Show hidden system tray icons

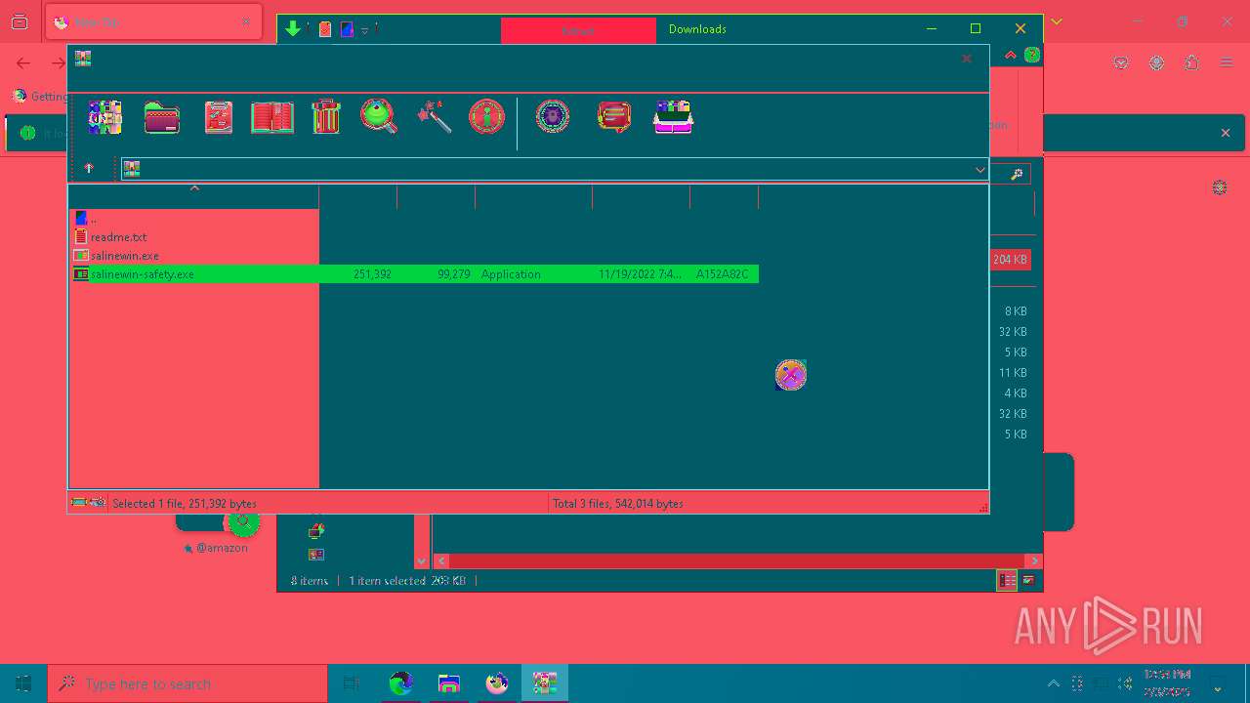click(x=1053, y=683)
